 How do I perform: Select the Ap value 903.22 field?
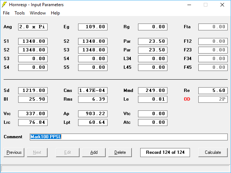(x=93, y=114)
